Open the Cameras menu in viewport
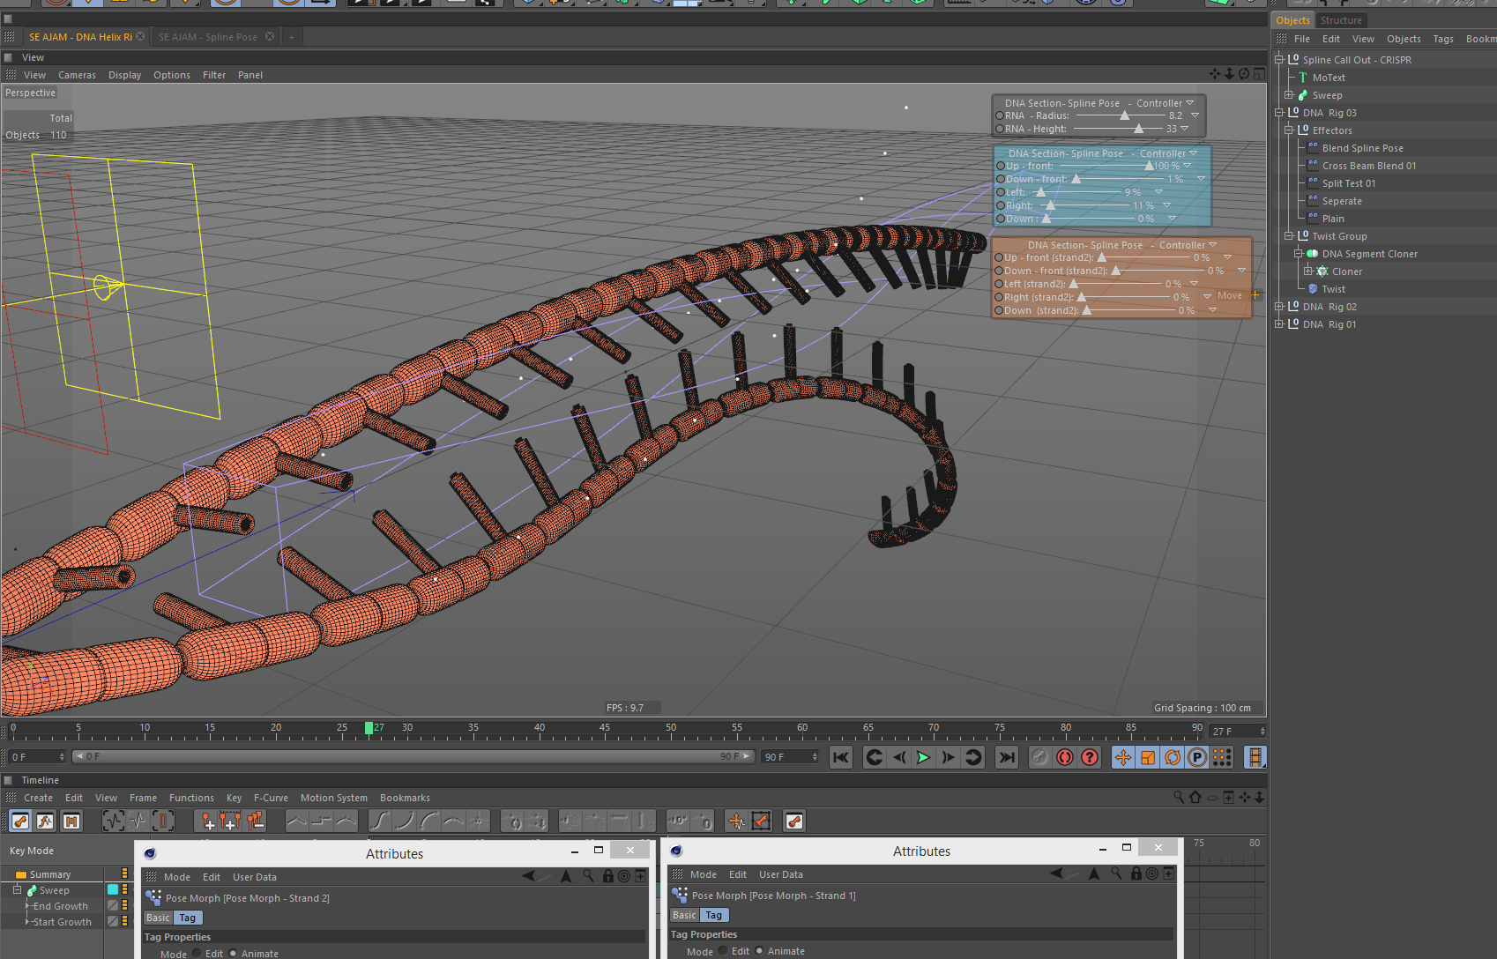 [77, 75]
